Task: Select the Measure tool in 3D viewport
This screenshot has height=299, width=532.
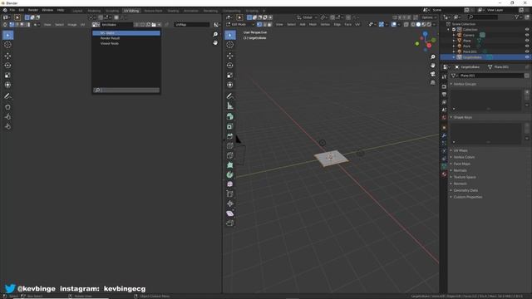Action: [x=230, y=106]
